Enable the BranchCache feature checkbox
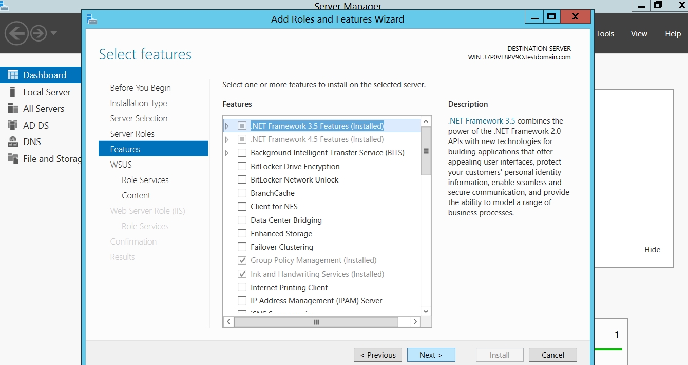 [x=242, y=193]
